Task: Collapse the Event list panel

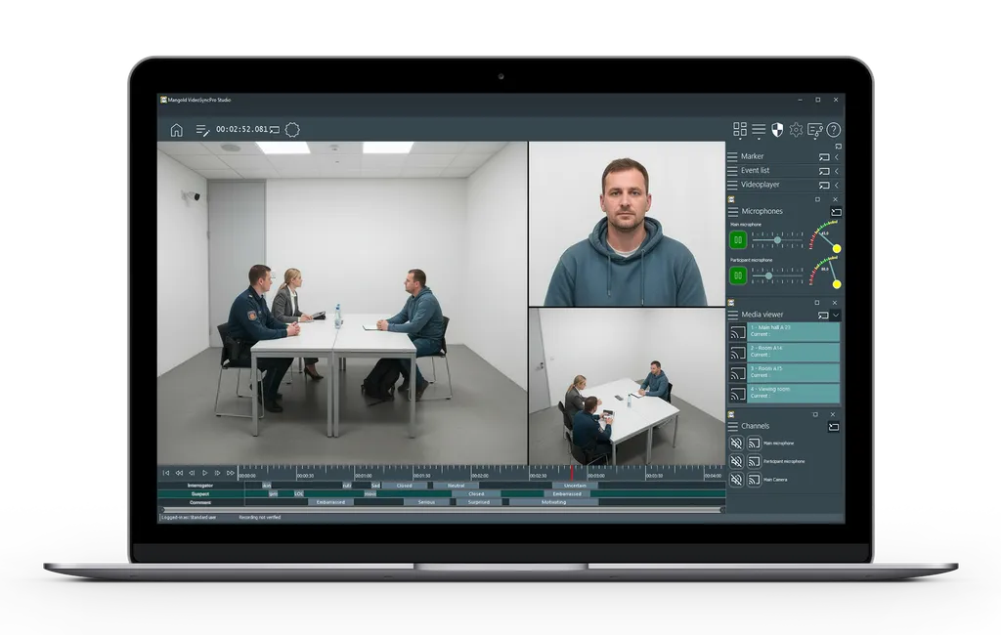Action: (835, 171)
